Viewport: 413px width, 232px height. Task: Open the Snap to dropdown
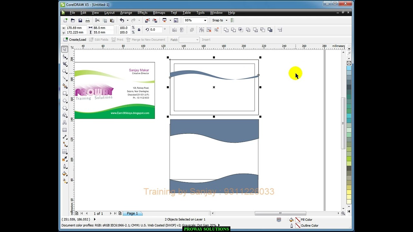[227, 20]
